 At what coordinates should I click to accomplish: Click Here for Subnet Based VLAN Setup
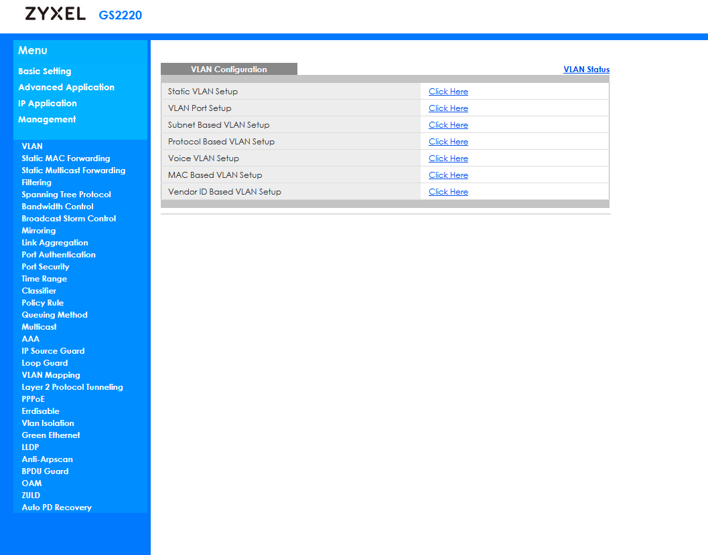pos(448,125)
